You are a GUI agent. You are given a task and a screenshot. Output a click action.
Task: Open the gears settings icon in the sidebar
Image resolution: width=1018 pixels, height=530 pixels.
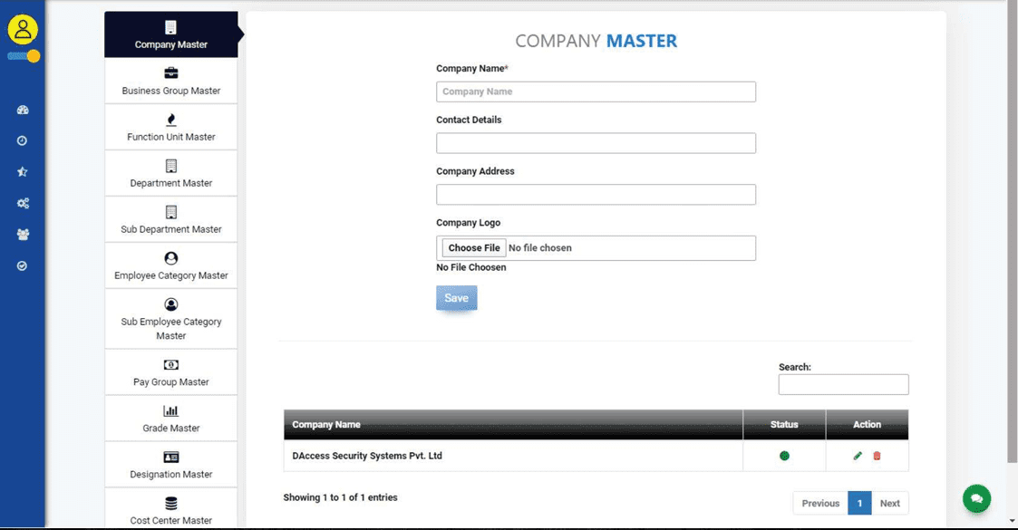point(23,203)
